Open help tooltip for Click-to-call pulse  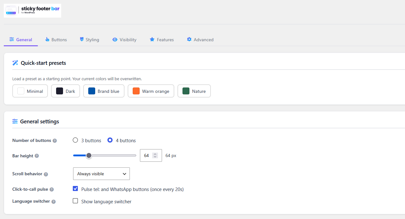click(52, 189)
